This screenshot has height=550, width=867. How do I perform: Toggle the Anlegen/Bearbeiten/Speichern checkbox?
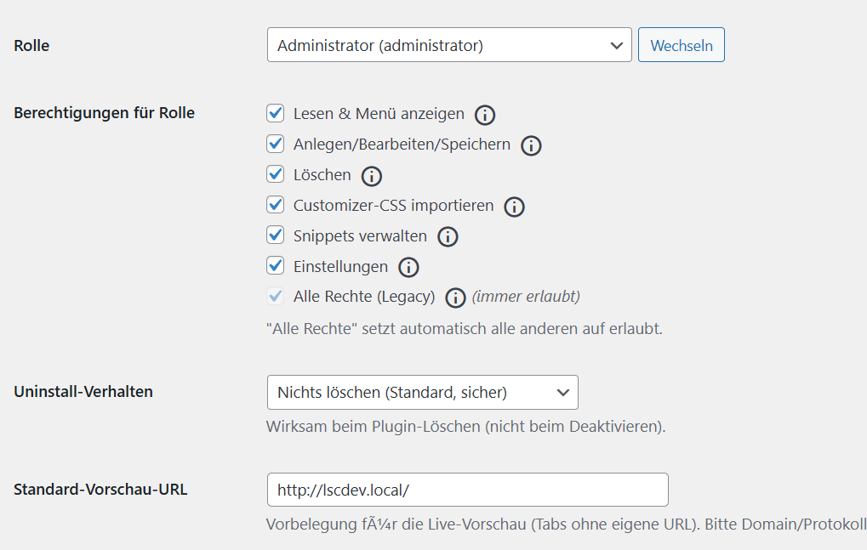coord(275,144)
